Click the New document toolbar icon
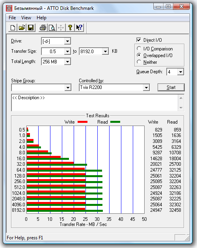The image size is (197, 248). (13, 28)
